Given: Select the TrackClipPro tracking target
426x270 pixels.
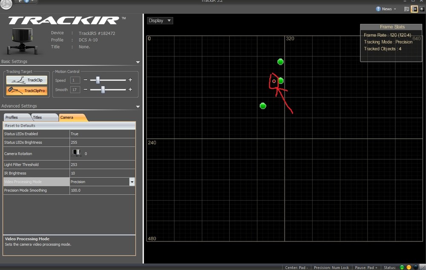Looking at the screenshot, I should click(26, 90).
